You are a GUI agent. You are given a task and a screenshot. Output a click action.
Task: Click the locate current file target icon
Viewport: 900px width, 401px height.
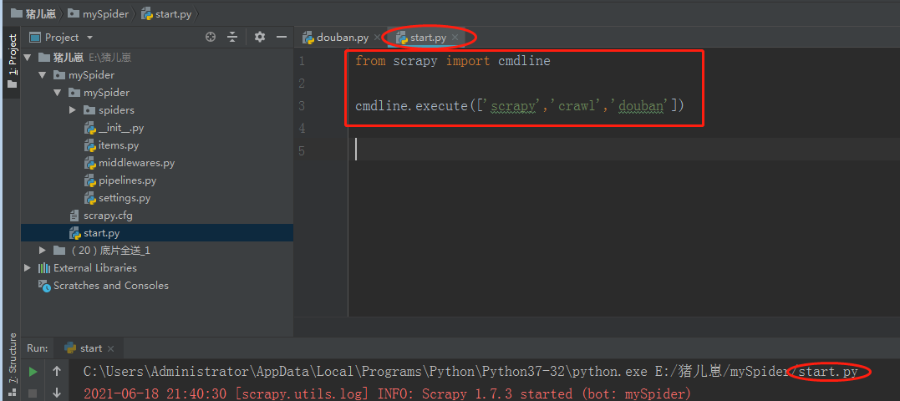pyautogui.click(x=211, y=38)
